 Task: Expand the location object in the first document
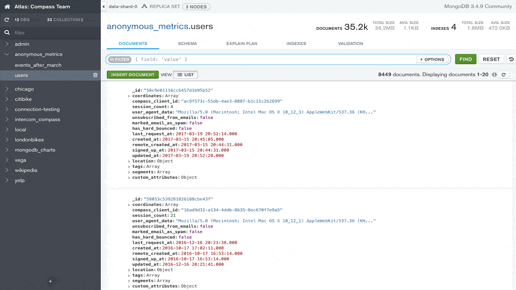(129, 161)
